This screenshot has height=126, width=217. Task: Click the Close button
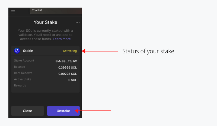click(27, 111)
